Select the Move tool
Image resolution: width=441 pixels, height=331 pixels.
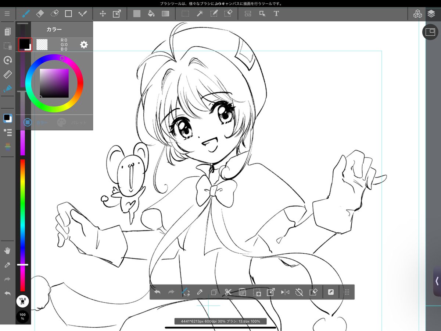[x=103, y=14]
